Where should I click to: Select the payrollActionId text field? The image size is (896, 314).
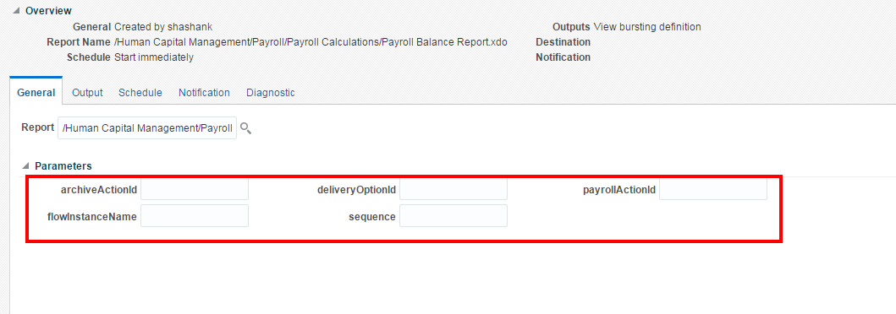(713, 189)
